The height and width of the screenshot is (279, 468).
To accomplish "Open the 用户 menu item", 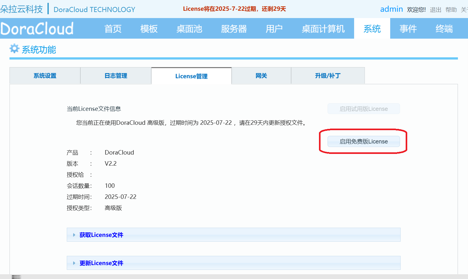I will 274,28.
